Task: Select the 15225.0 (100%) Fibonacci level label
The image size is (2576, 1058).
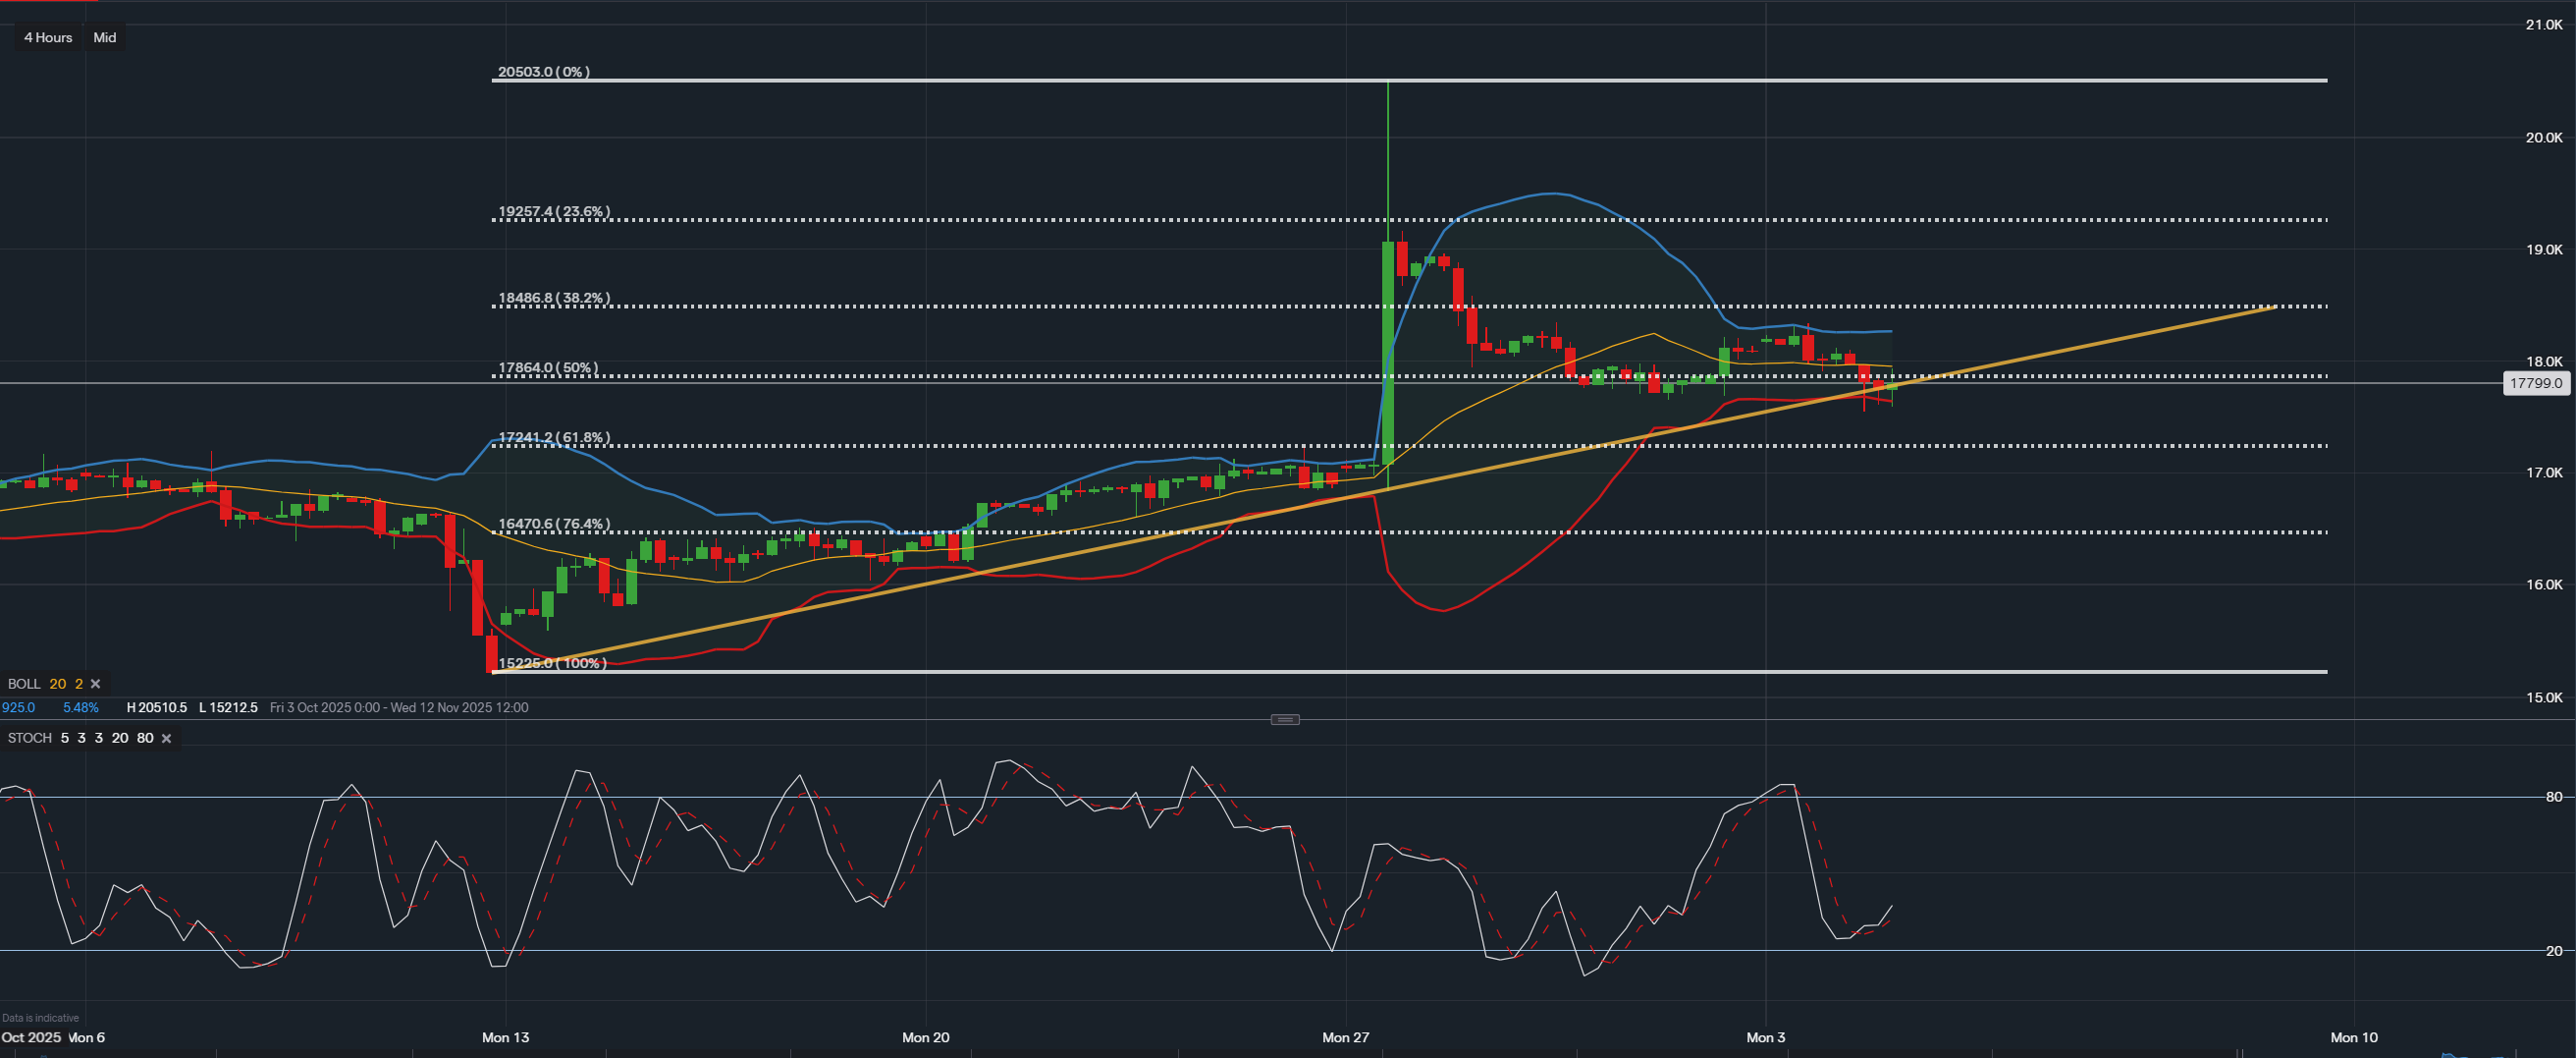Action: (x=552, y=663)
